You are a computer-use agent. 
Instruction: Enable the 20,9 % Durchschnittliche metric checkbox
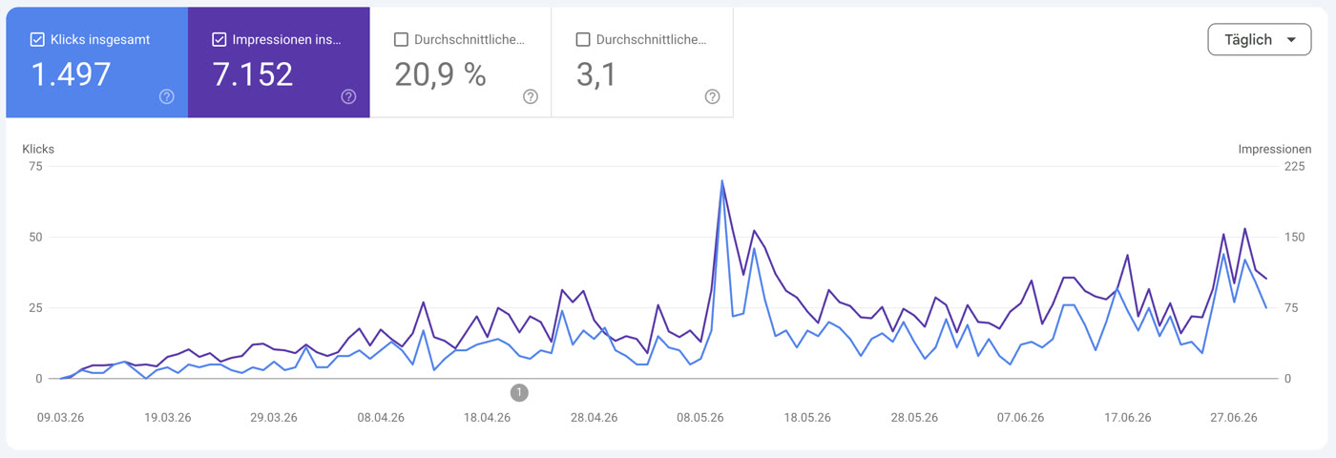click(401, 40)
